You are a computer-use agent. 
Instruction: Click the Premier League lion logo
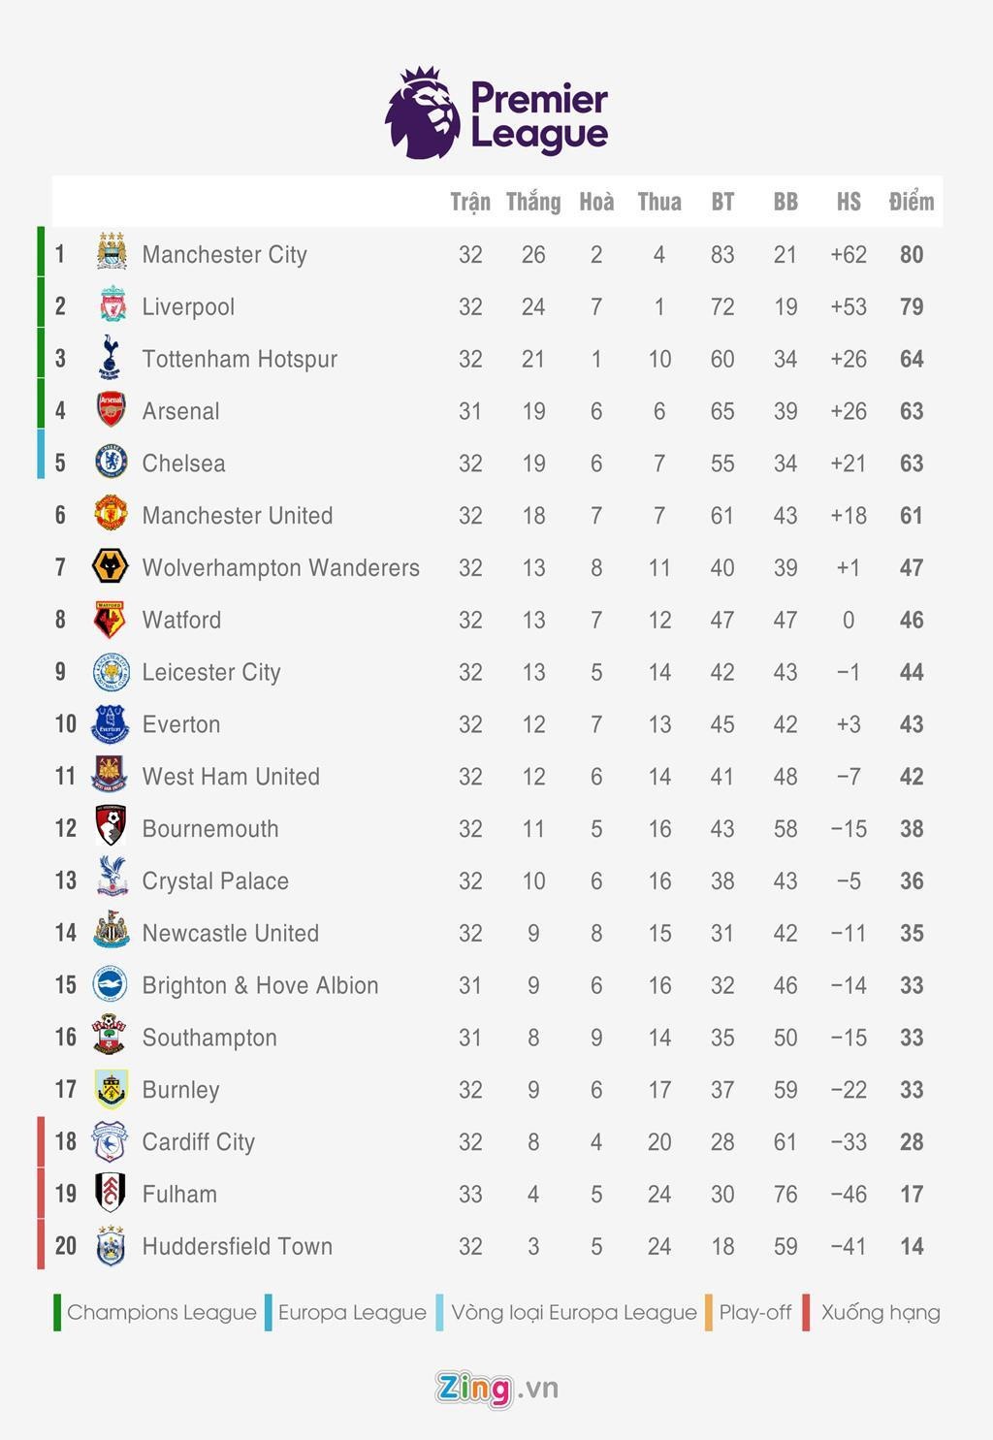tap(422, 113)
